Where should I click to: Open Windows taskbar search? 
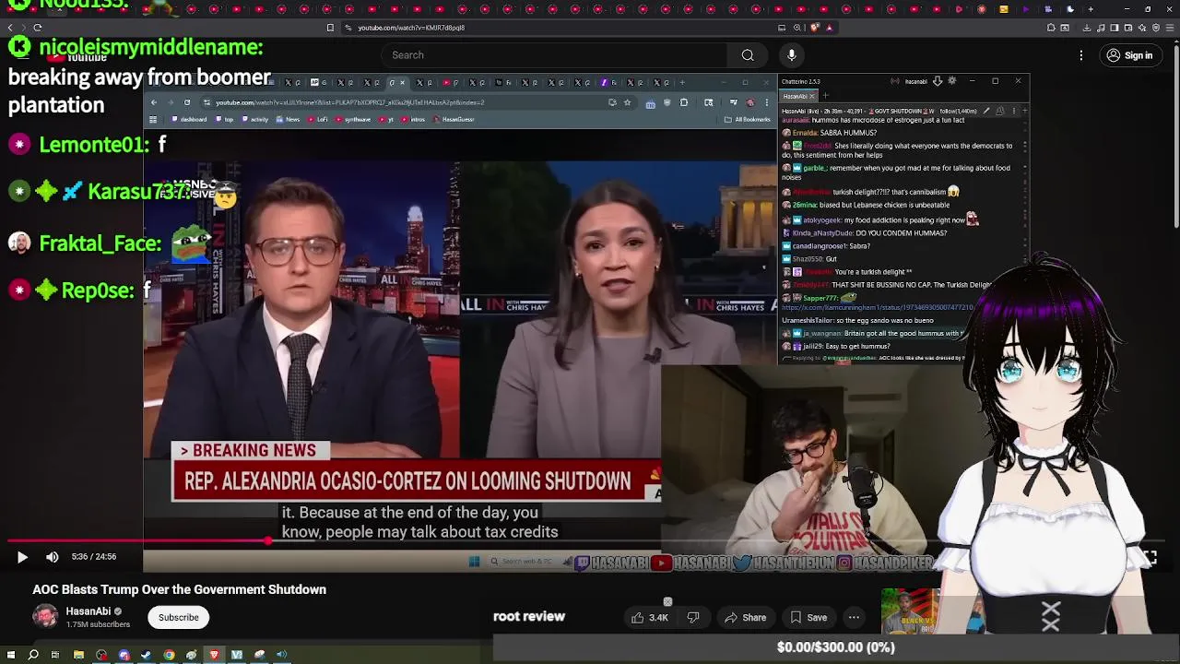(x=33, y=655)
